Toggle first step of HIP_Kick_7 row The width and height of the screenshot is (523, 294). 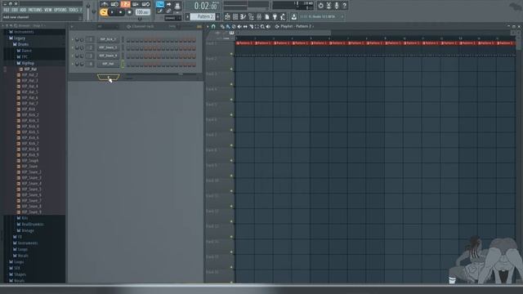pos(128,40)
